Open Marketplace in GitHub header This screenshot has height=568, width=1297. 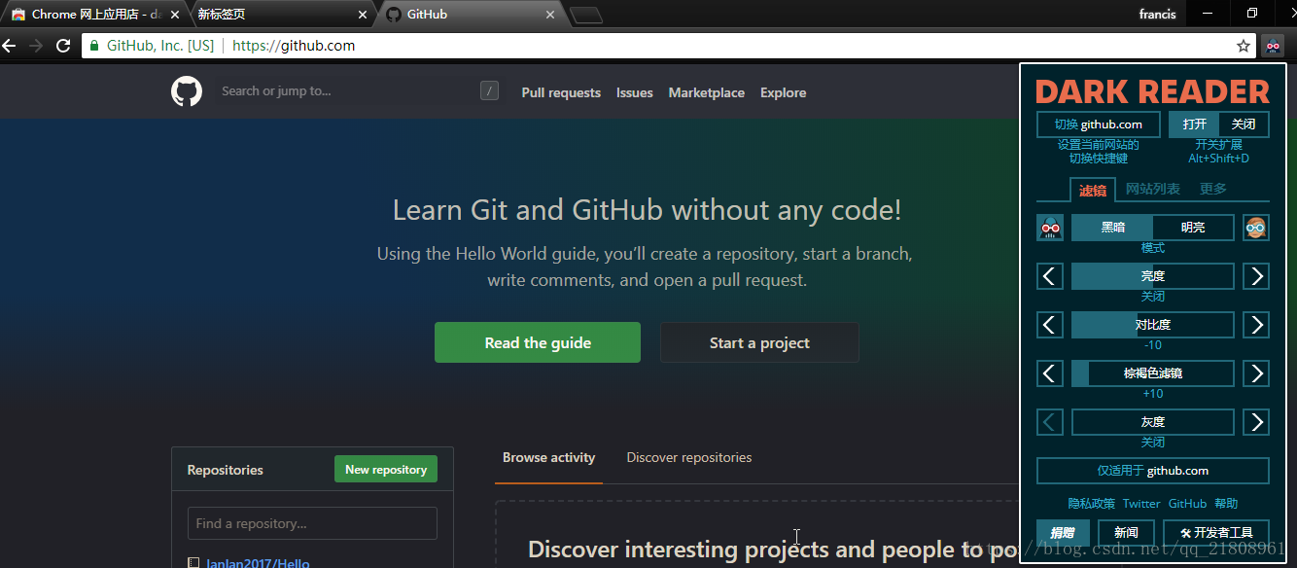(707, 92)
